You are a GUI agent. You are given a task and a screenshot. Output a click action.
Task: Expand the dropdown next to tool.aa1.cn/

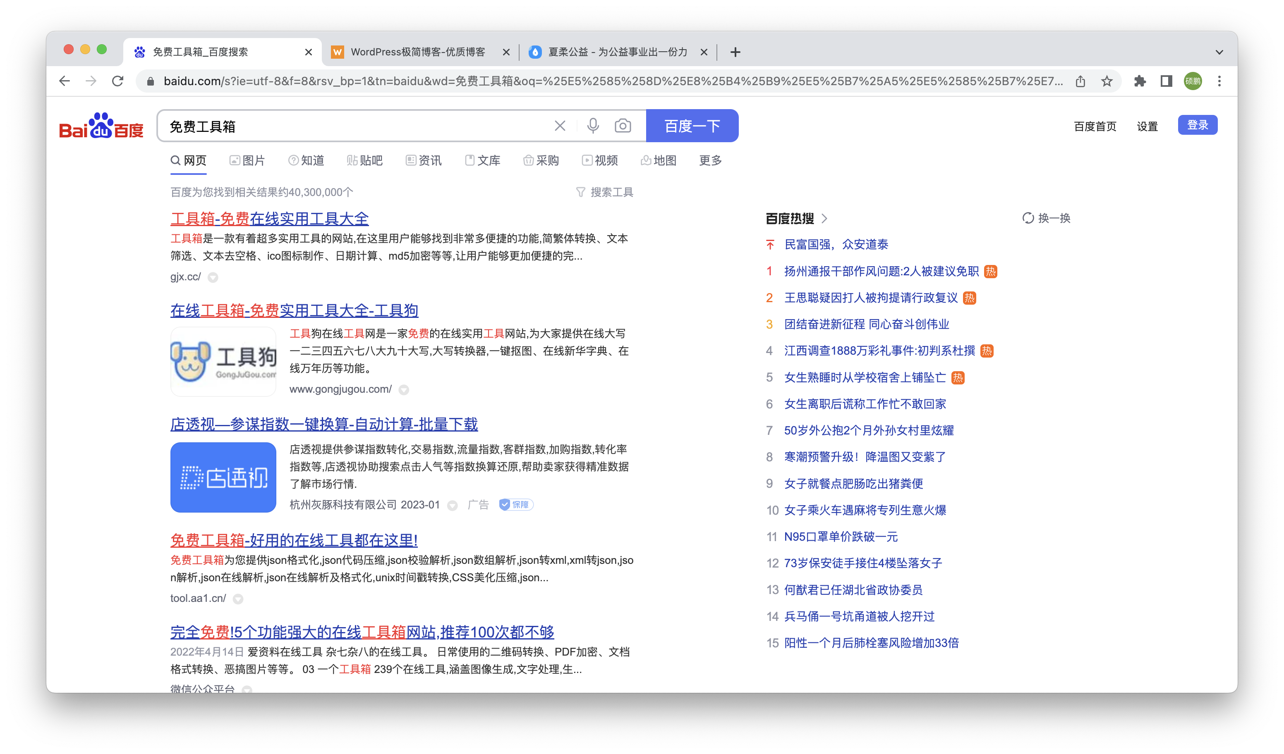click(238, 599)
